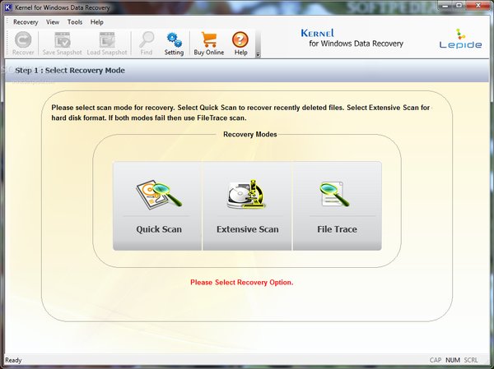The image size is (494, 369).
Task: Open the Tools menu
Action: [x=75, y=22]
